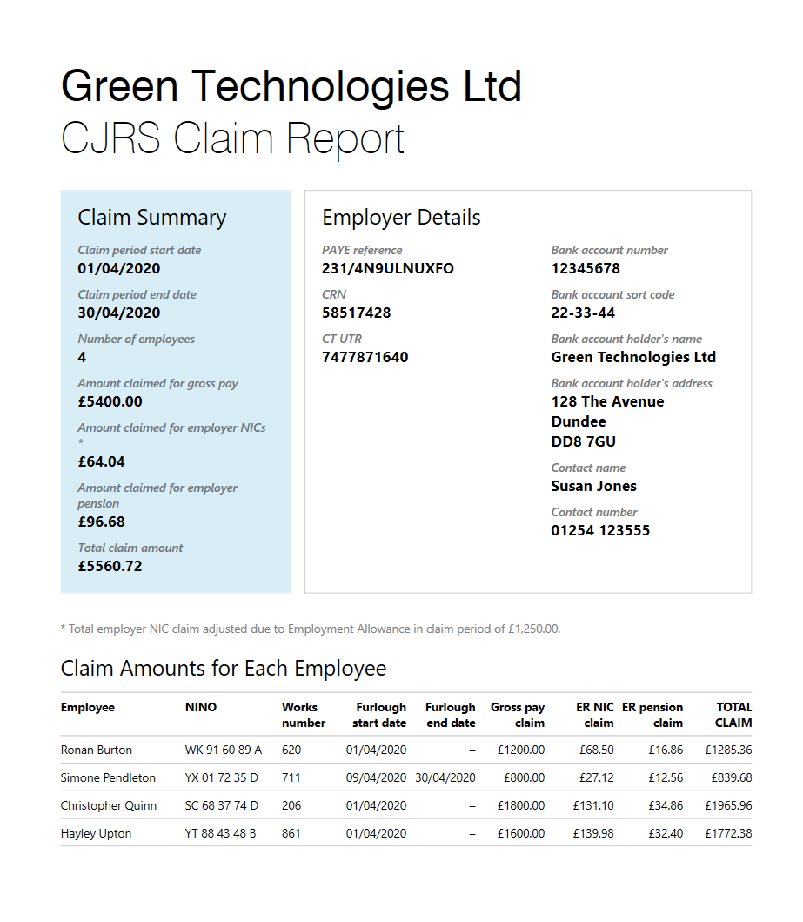803x922 pixels.
Task: Click the Green Technologies Ltd title
Action: point(291,88)
